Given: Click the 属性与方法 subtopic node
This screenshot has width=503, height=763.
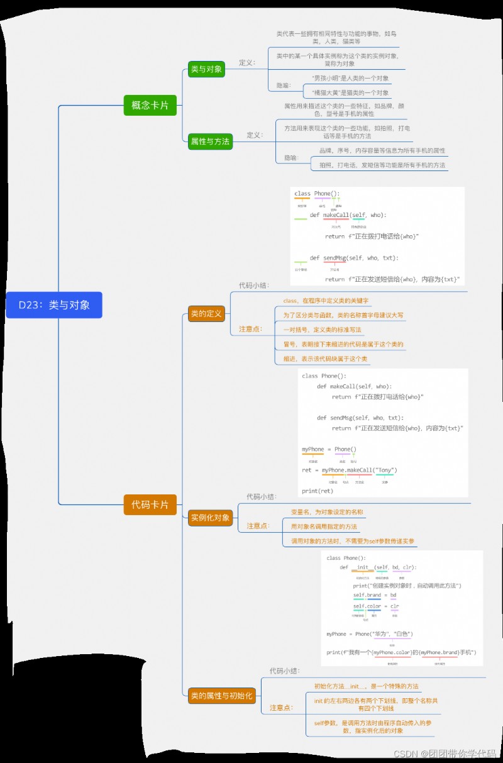Looking at the screenshot, I should tap(211, 142).
